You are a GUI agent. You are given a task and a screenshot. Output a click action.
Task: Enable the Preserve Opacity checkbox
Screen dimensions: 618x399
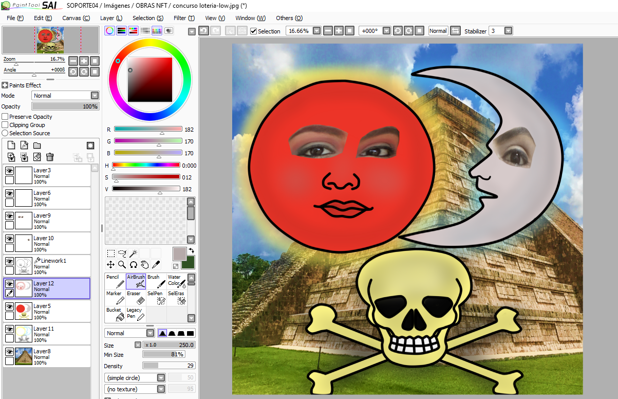[x=5, y=117]
